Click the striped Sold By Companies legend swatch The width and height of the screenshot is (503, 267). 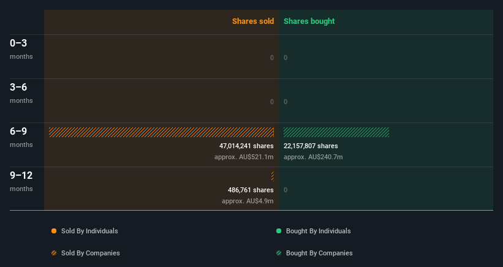click(54, 253)
